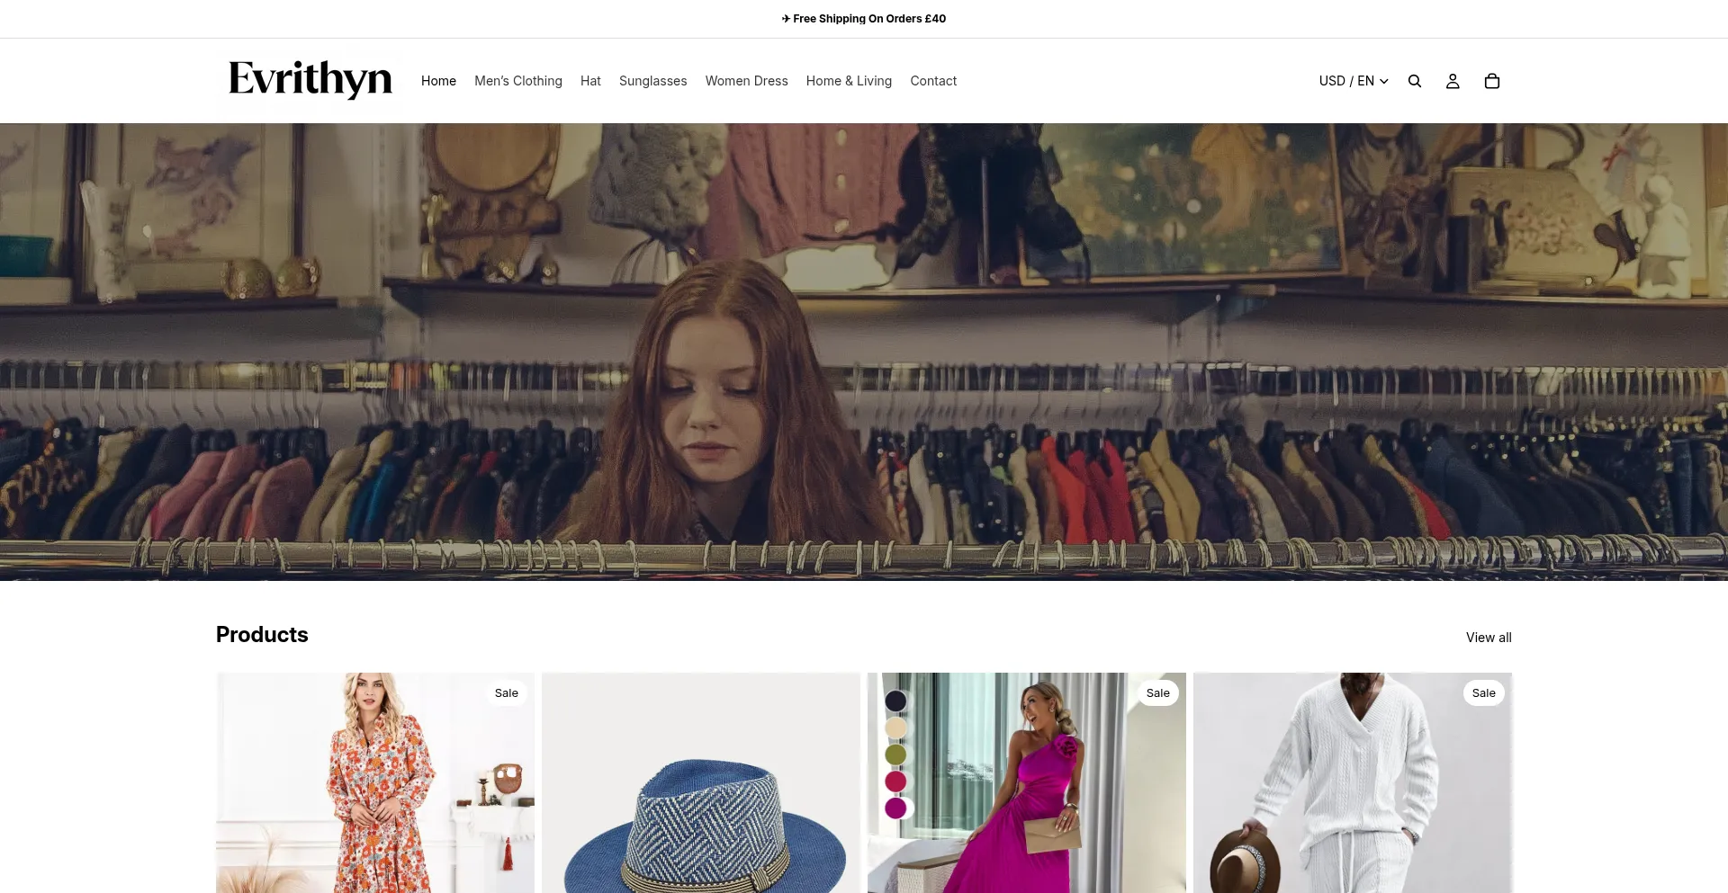The width and height of the screenshot is (1728, 893).
Task: Click the Free Shipping On Orders £40 announcement
Action: pos(864,19)
